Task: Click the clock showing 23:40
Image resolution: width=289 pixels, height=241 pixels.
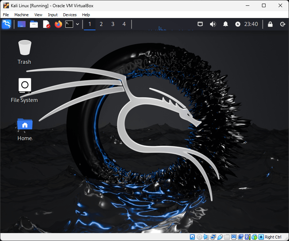Action: [251, 24]
